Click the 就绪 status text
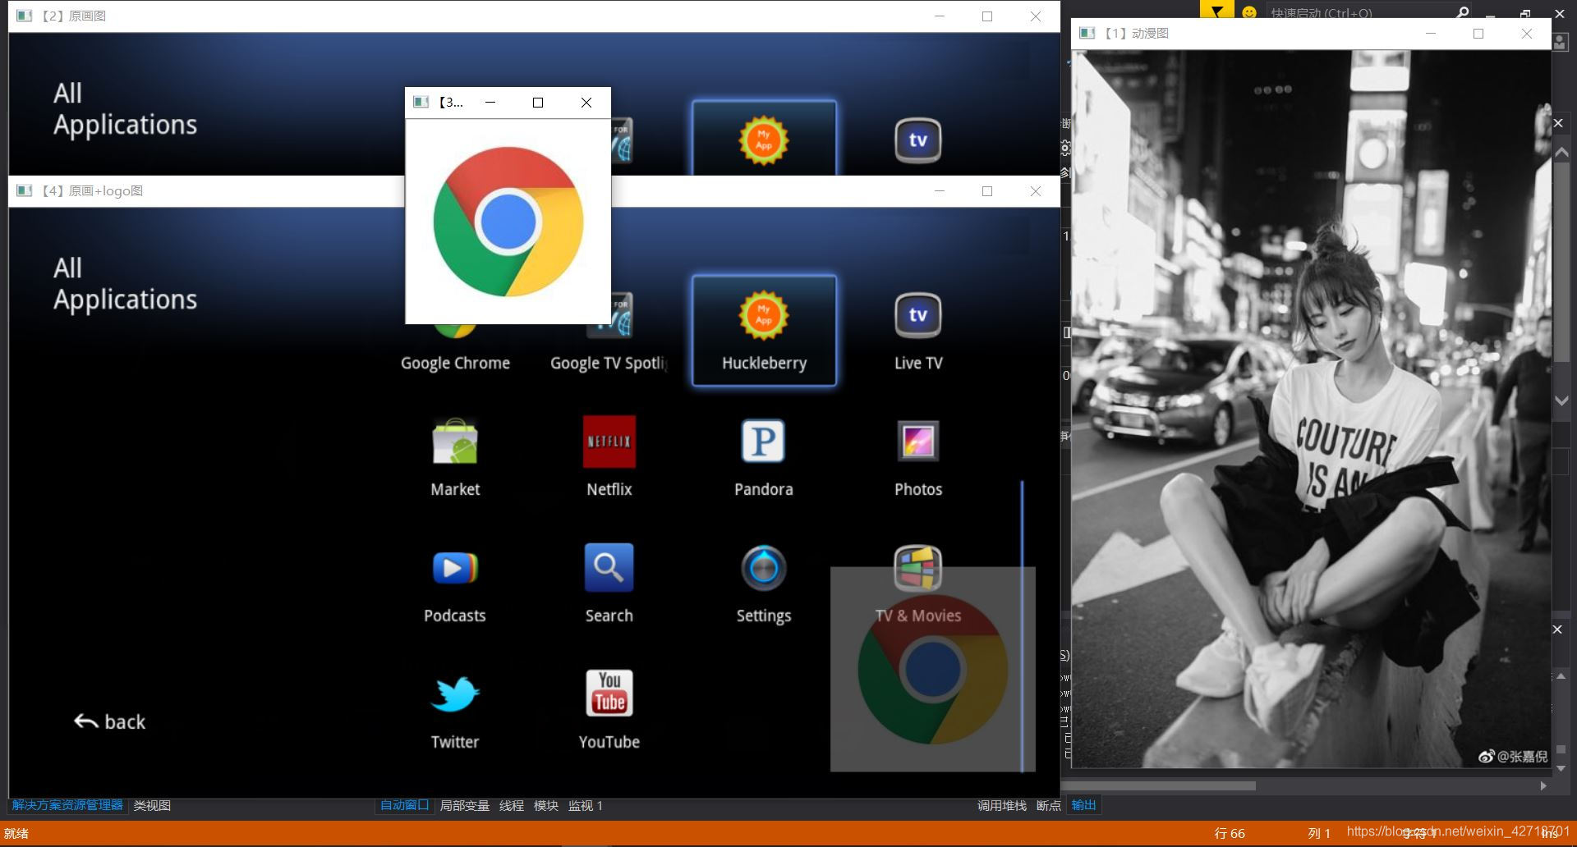Viewport: 1577px width, 847px height. click(16, 833)
